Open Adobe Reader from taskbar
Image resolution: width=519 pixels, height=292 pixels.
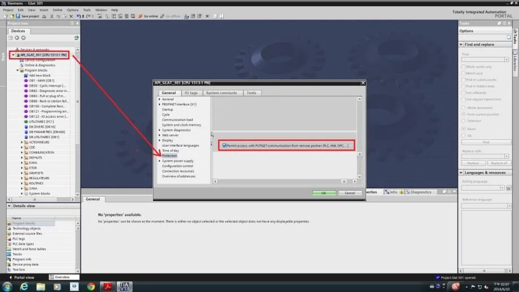tap(108, 286)
